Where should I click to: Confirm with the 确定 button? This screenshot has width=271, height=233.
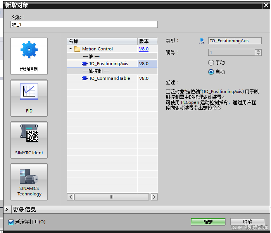point(208,222)
